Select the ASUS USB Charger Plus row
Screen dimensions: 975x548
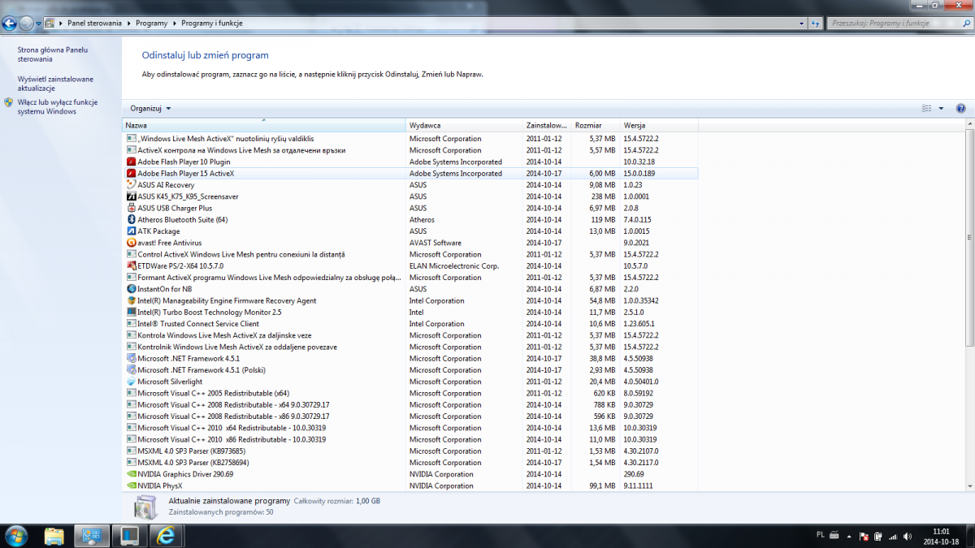410,208
